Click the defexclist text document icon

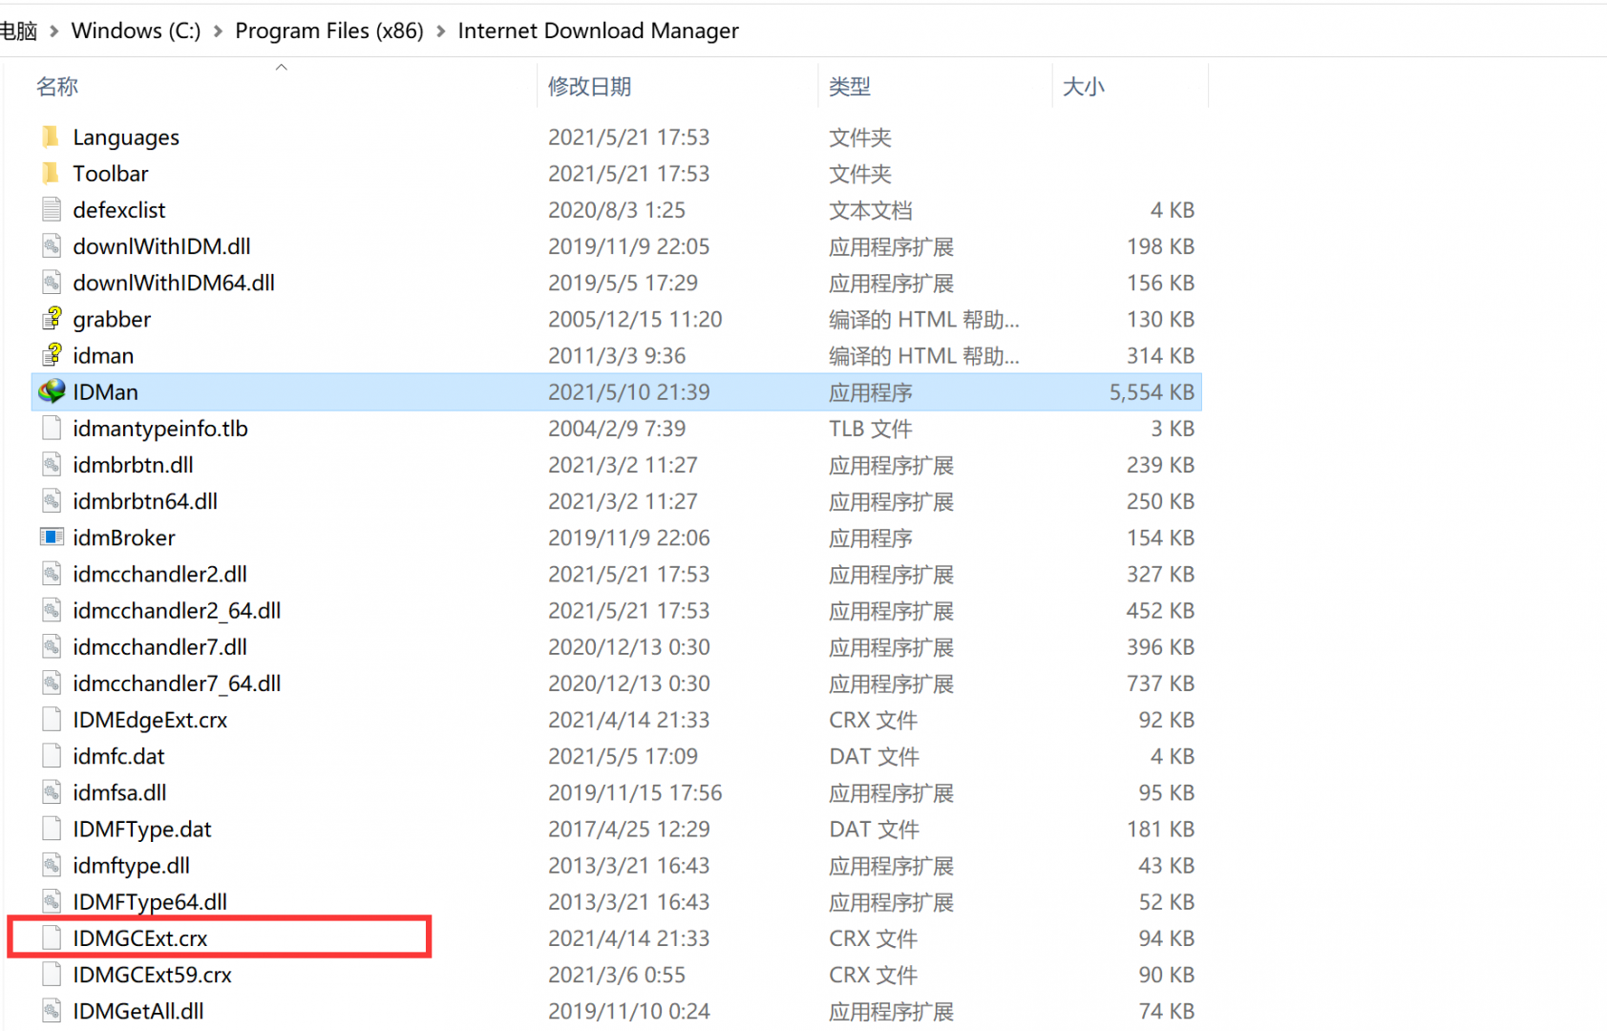(52, 210)
